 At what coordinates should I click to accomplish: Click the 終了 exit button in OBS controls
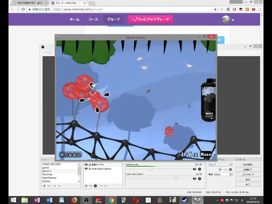point(248,184)
